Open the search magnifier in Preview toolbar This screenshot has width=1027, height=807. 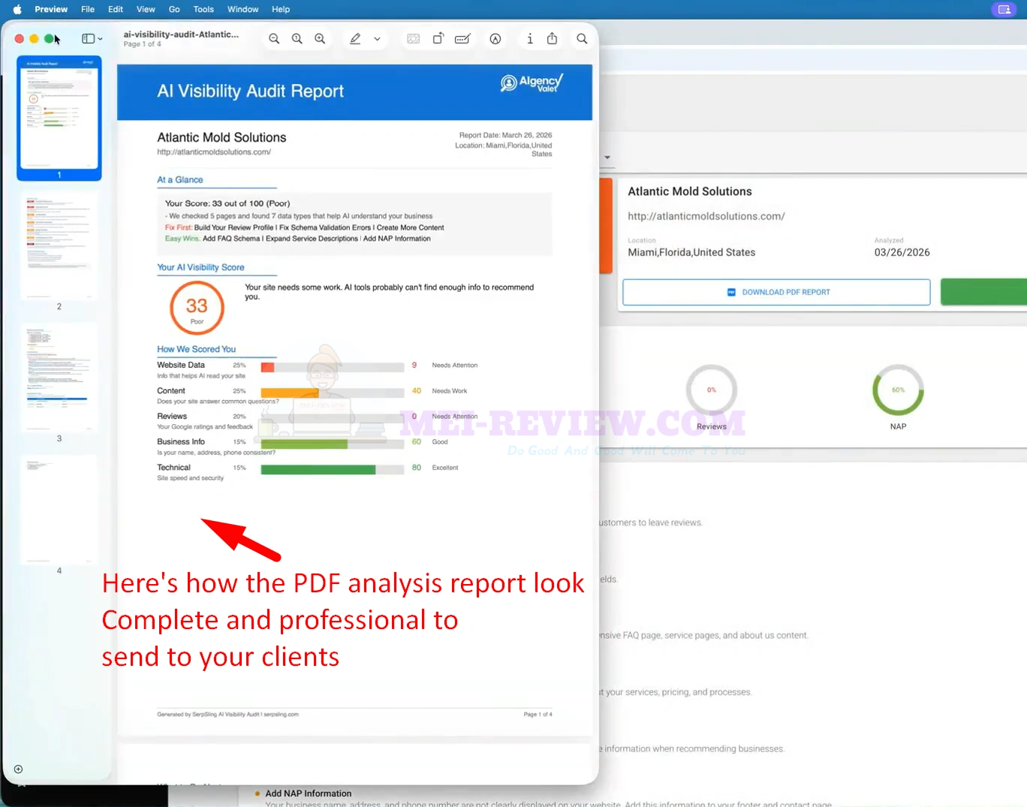pyautogui.click(x=582, y=39)
